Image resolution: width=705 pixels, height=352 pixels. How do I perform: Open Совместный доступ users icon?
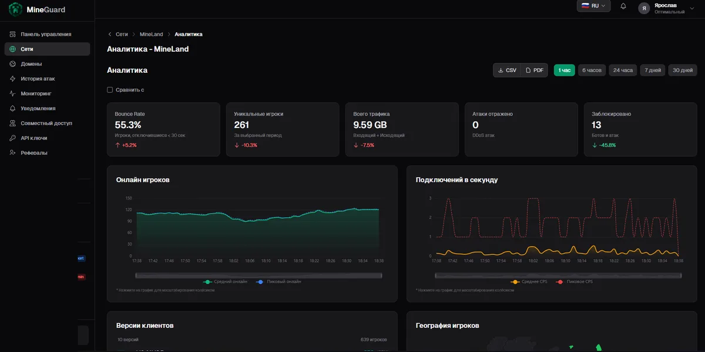point(13,123)
